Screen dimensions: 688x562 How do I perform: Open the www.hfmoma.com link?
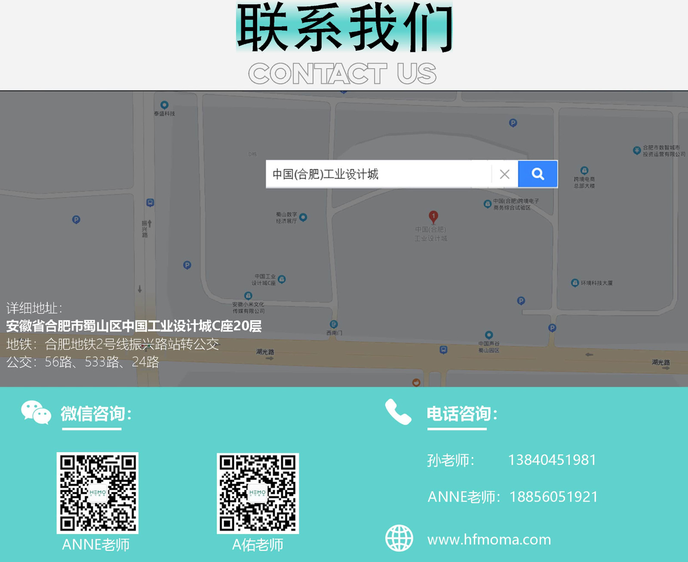pos(489,540)
